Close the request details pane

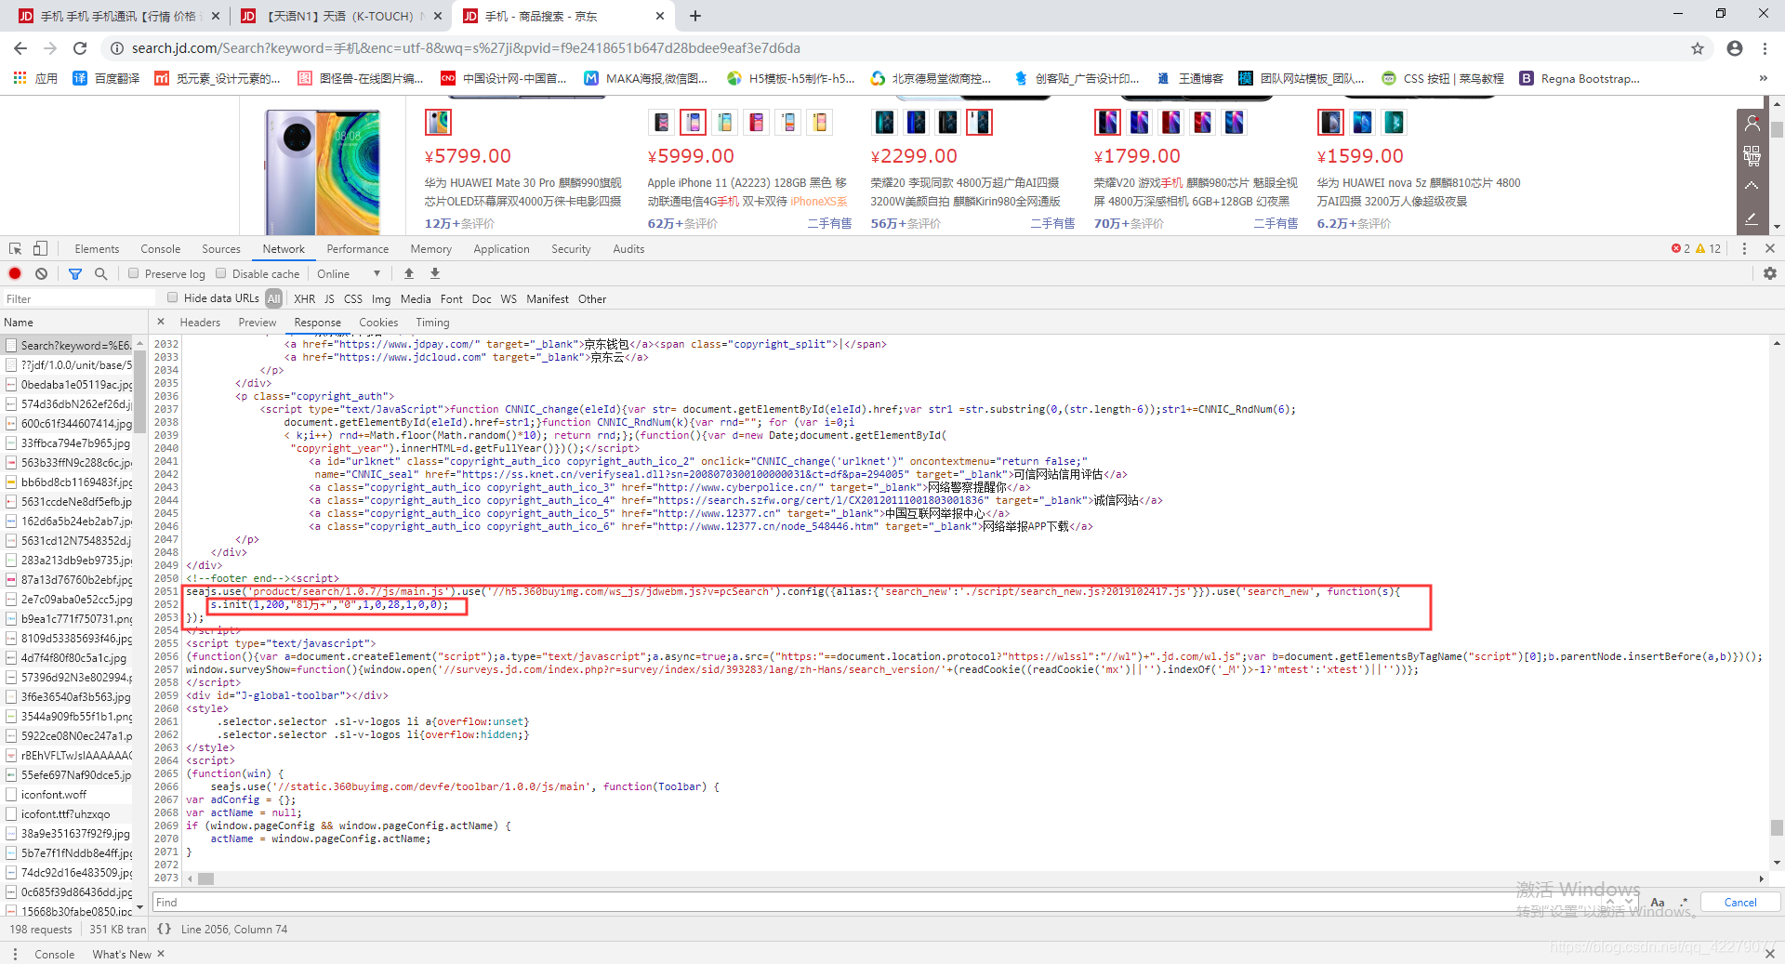[161, 322]
